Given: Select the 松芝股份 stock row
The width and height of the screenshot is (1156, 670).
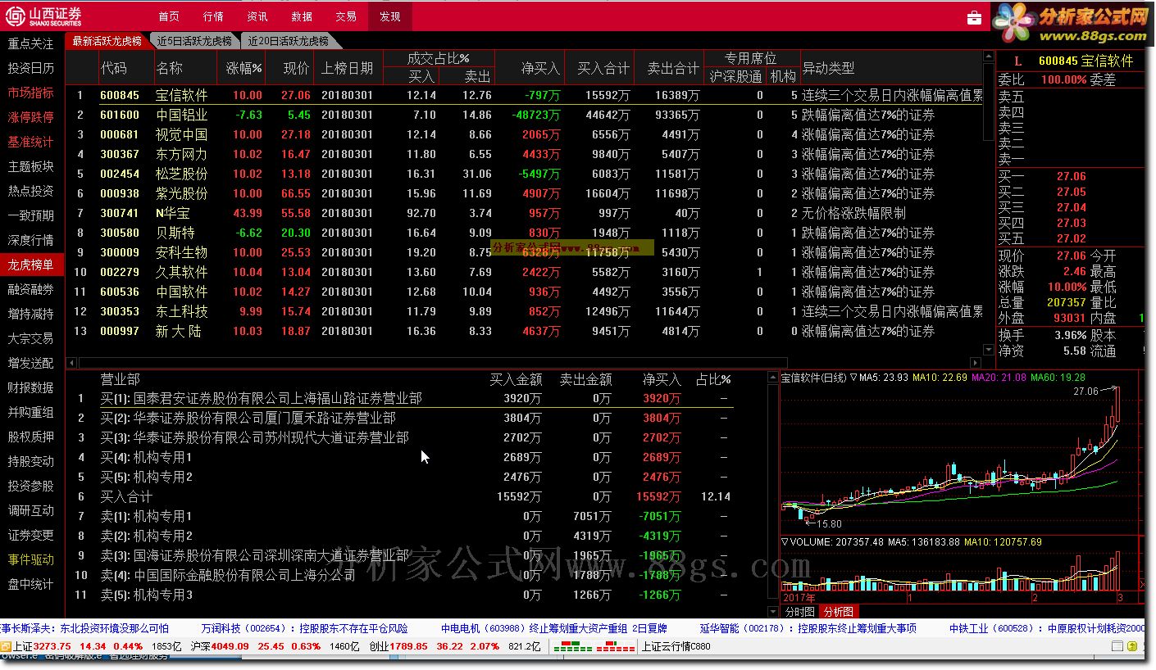Looking at the screenshot, I should coord(525,174).
